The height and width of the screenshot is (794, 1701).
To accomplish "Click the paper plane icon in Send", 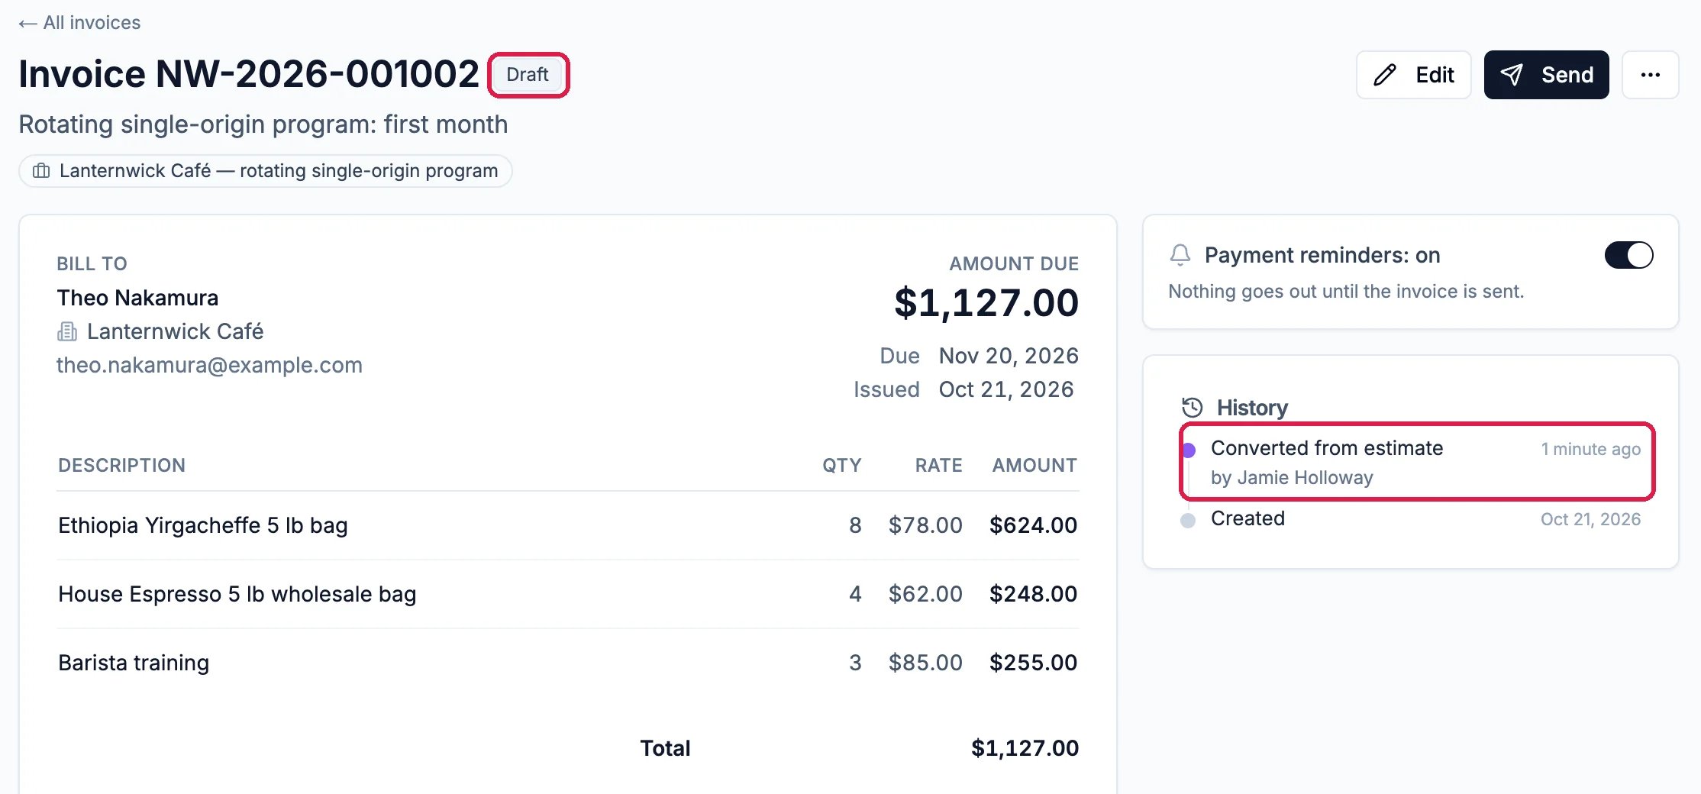I will coord(1512,75).
